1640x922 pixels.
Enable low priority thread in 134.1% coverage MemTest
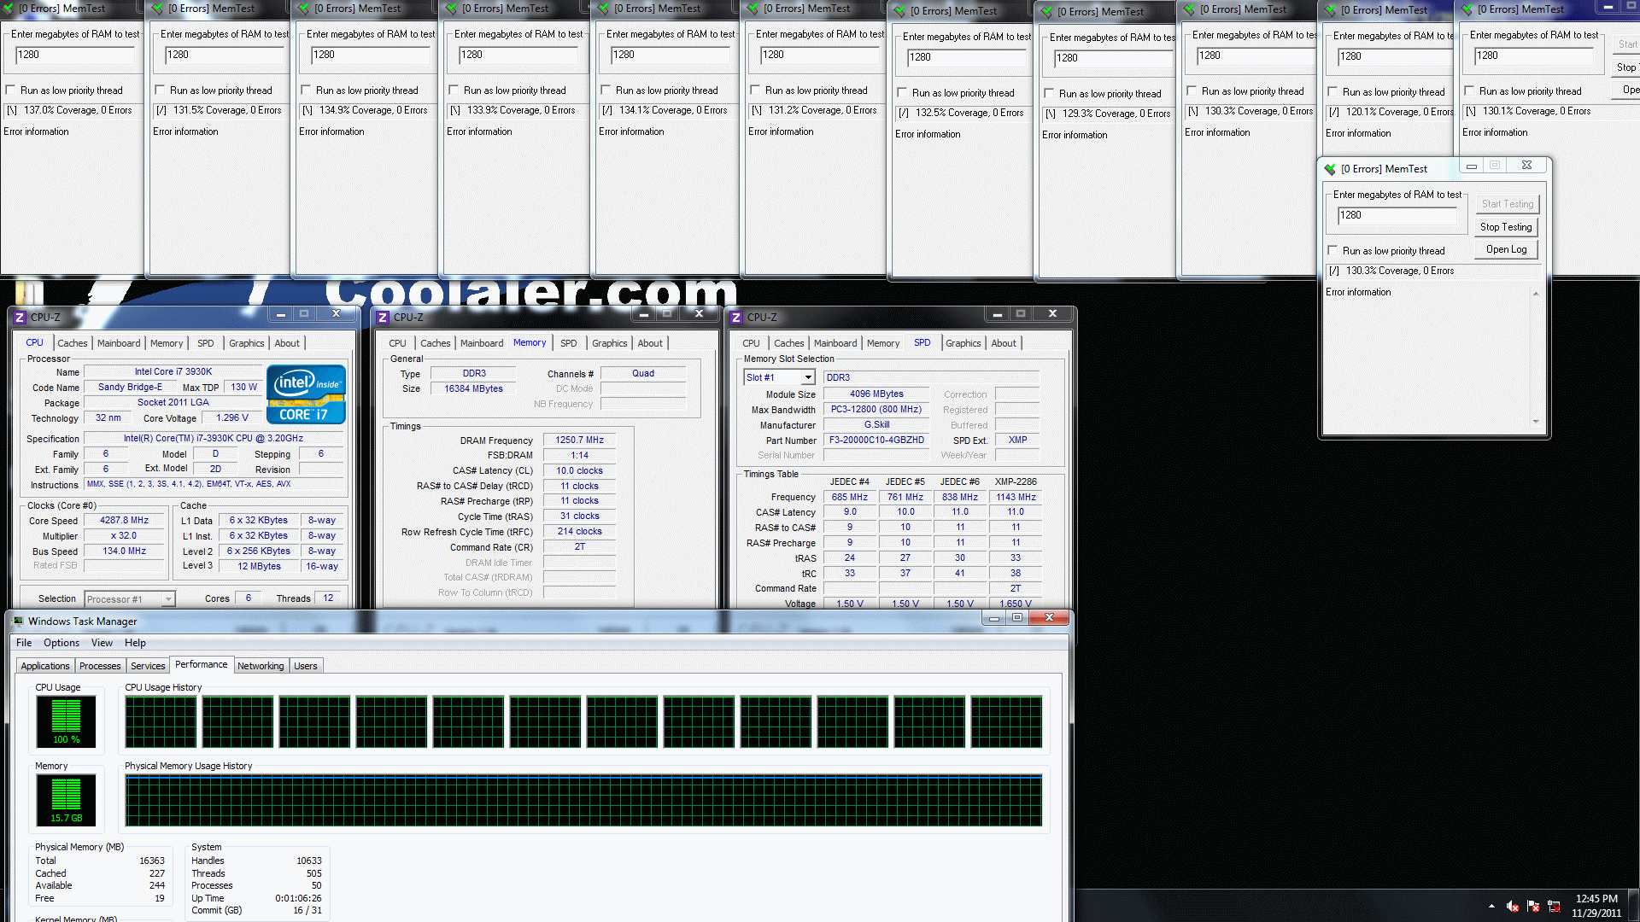tap(606, 90)
